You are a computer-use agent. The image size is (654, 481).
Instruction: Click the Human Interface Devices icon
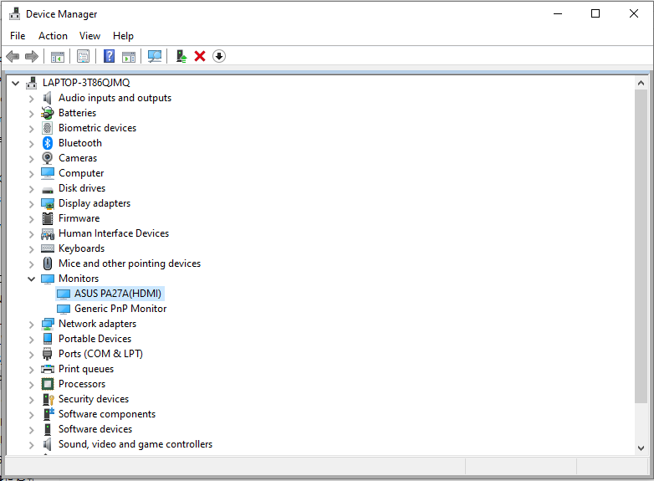tap(48, 233)
